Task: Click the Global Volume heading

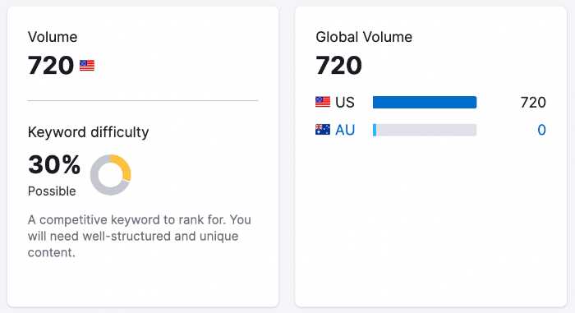Action: [x=364, y=37]
